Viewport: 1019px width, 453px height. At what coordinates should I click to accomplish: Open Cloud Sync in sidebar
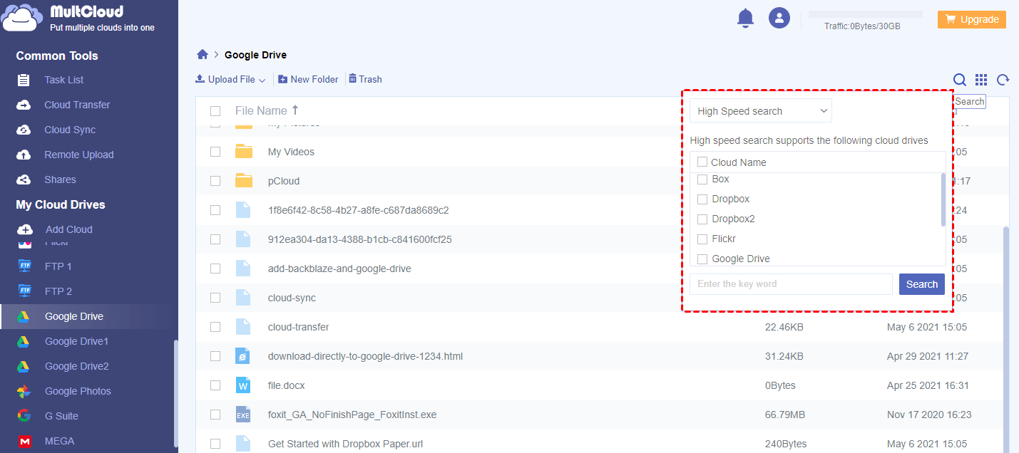pos(70,130)
